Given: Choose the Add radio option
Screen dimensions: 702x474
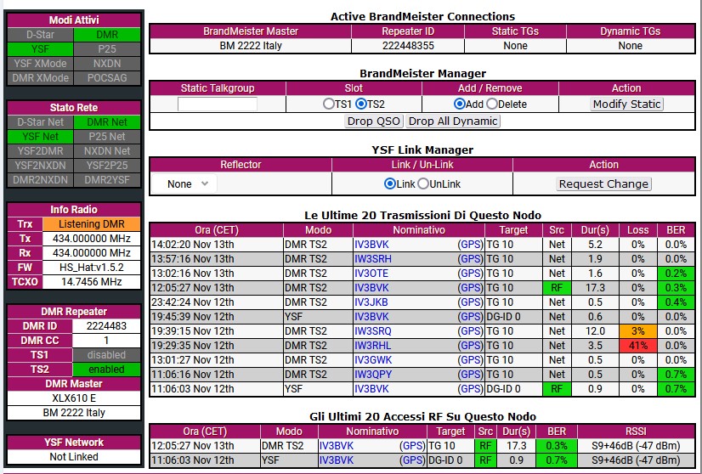Looking at the screenshot, I should pyautogui.click(x=459, y=104).
